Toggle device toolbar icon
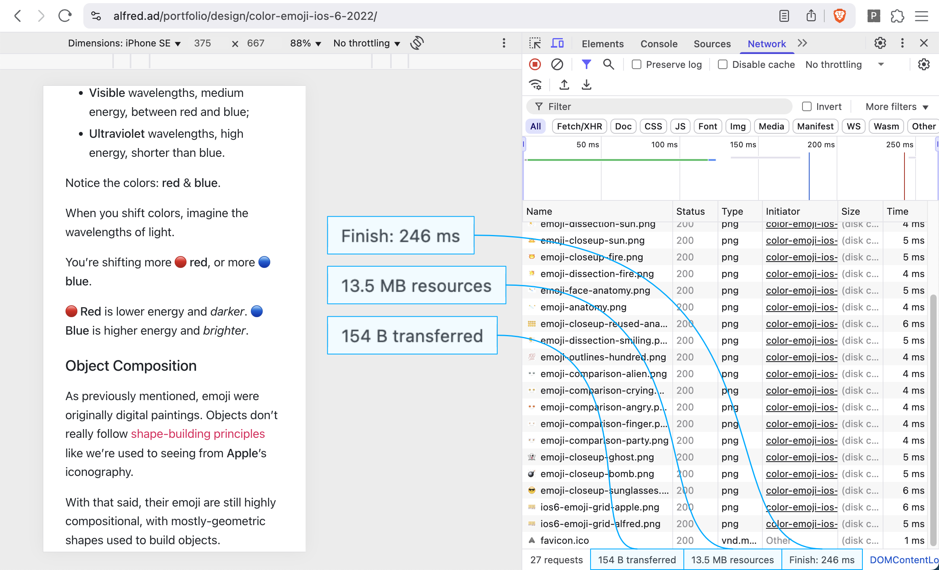Image resolution: width=939 pixels, height=570 pixels. pyautogui.click(x=557, y=43)
